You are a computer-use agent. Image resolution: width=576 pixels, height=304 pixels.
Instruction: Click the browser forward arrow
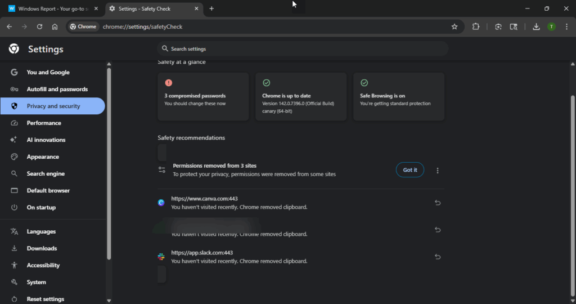pyautogui.click(x=24, y=26)
